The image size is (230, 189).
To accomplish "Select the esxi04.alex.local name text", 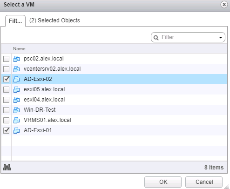I will pyautogui.click(x=44, y=100).
